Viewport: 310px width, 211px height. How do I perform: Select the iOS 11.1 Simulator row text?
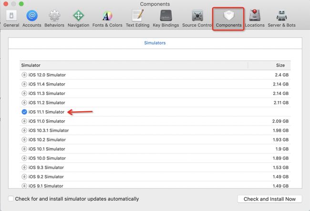[46, 112]
